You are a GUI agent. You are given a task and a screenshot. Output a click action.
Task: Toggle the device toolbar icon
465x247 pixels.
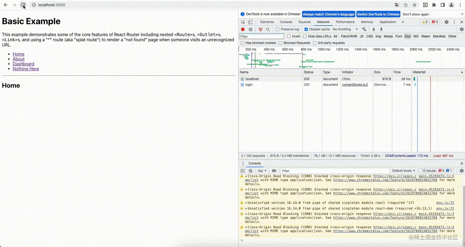[x=250, y=22]
